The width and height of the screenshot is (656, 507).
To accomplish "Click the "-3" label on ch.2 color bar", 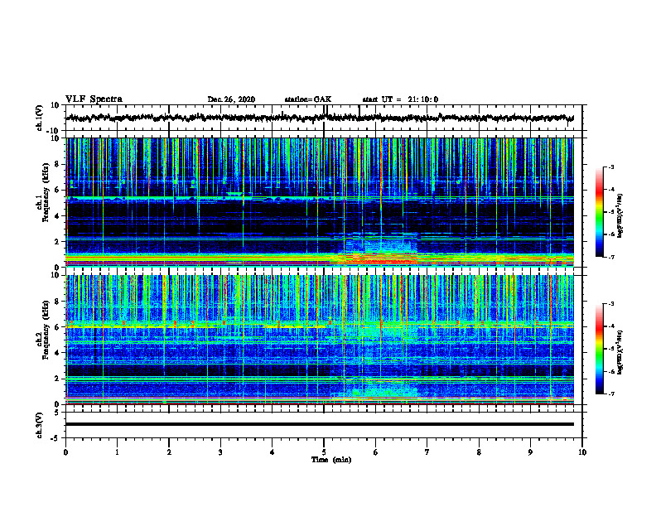I will pyautogui.click(x=610, y=304).
